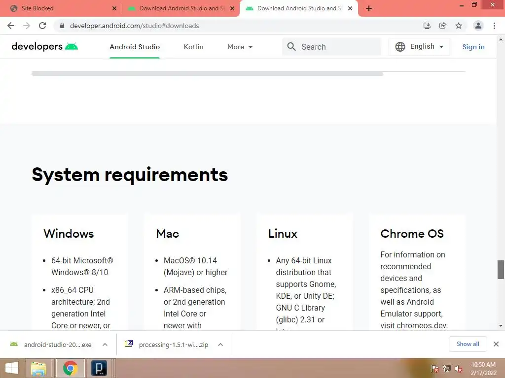Open the chromeos.dev link
Viewport: 505px width, 378px height.
pos(421,325)
